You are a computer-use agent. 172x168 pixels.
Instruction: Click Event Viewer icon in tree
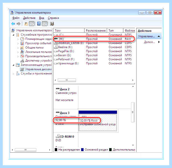tap(22, 43)
